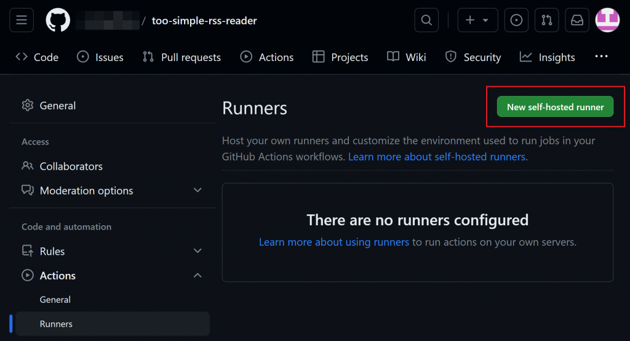
Task: Click the Code tab angle-brackets icon
Action: coord(22,57)
